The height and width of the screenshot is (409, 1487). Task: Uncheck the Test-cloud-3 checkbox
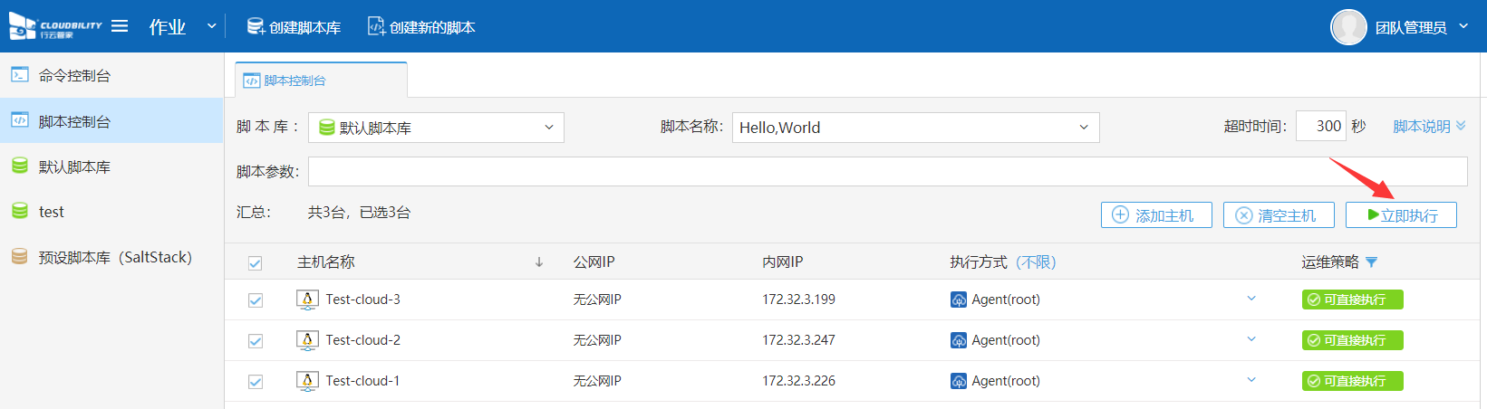pos(256,300)
